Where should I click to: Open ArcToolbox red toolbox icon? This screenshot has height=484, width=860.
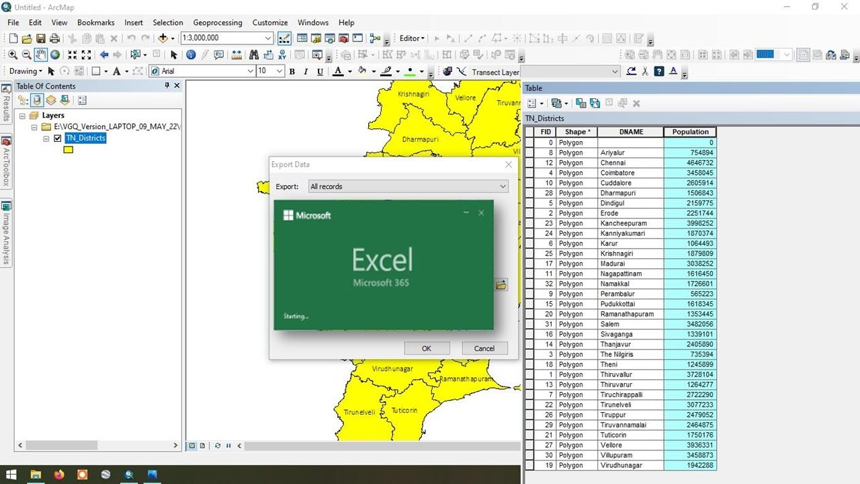coord(343,38)
